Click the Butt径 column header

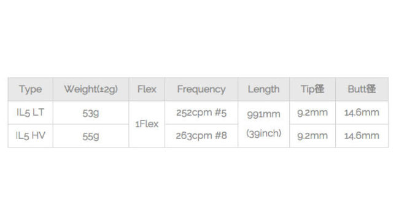click(362, 89)
